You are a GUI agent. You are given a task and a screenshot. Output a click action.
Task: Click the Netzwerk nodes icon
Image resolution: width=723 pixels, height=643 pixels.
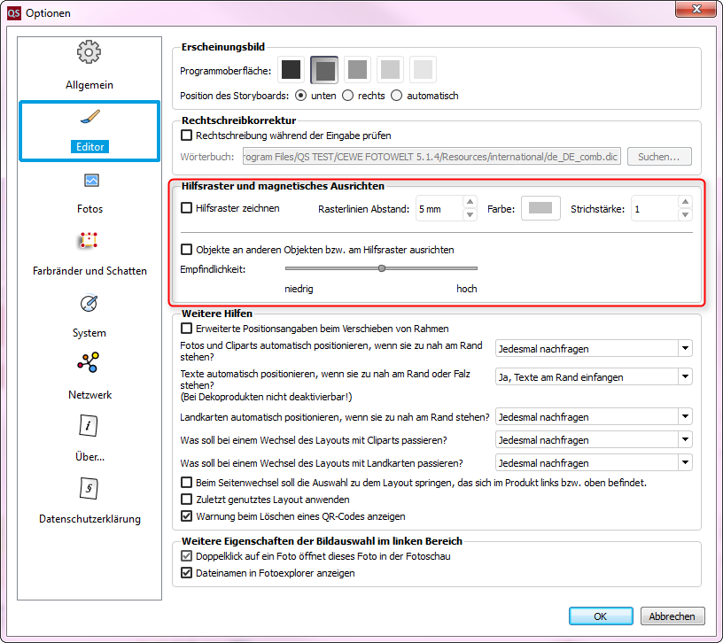(x=88, y=362)
